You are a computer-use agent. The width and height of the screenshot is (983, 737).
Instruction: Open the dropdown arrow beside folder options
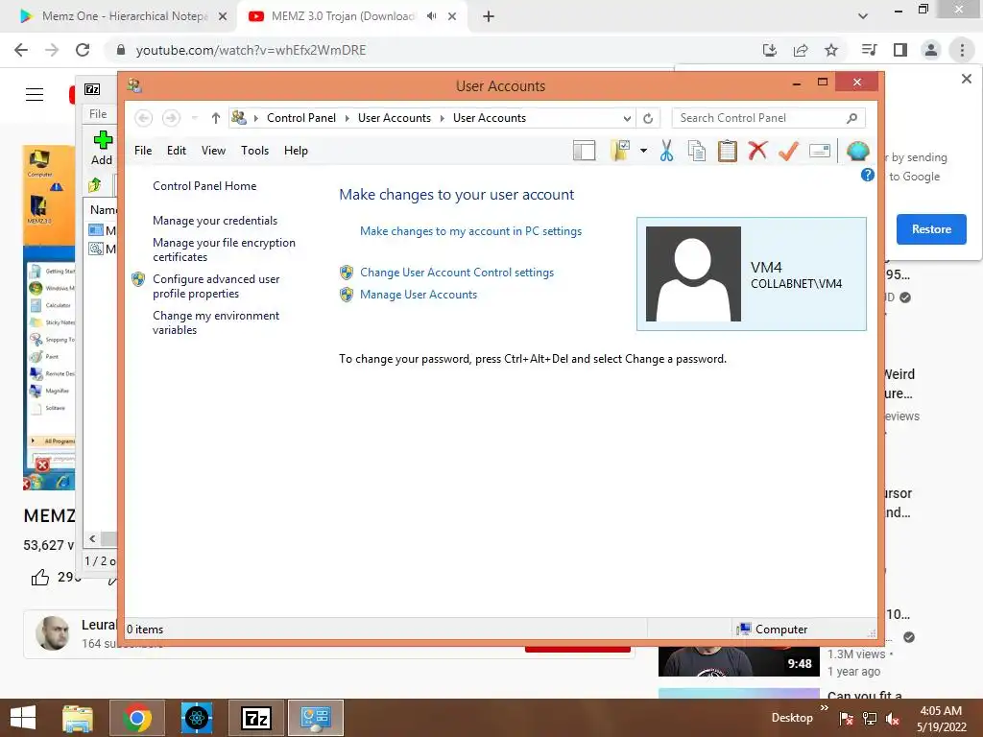(x=644, y=151)
